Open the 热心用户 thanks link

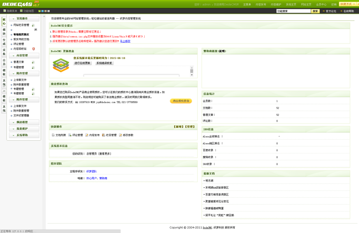(92, 178)
